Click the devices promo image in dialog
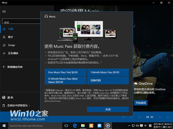The width and height of the screenshot is (173, 129). pyautogui.click(x=87, y=31)
